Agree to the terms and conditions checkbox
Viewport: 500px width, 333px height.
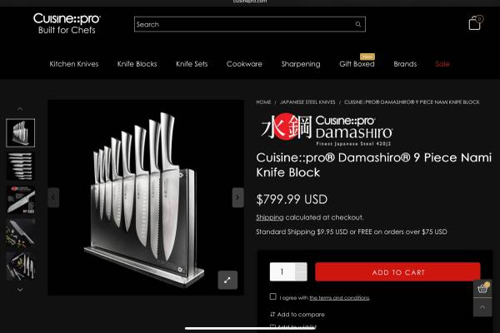point(273,296)
